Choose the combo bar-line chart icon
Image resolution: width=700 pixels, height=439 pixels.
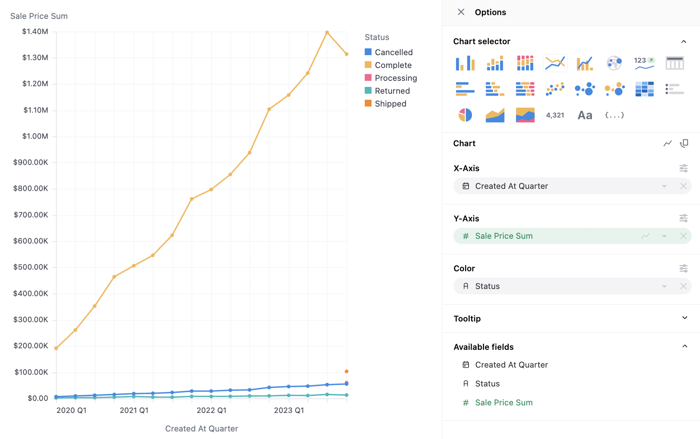tap(584, 63)
